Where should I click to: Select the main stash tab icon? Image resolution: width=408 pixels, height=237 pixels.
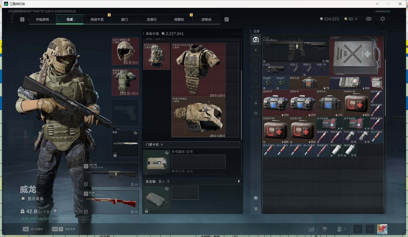tap(256, 40)
